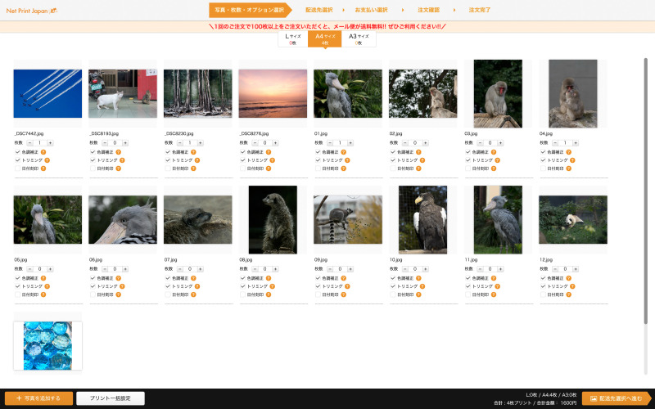Proceed with 配送先選択へ進む button

617,398
